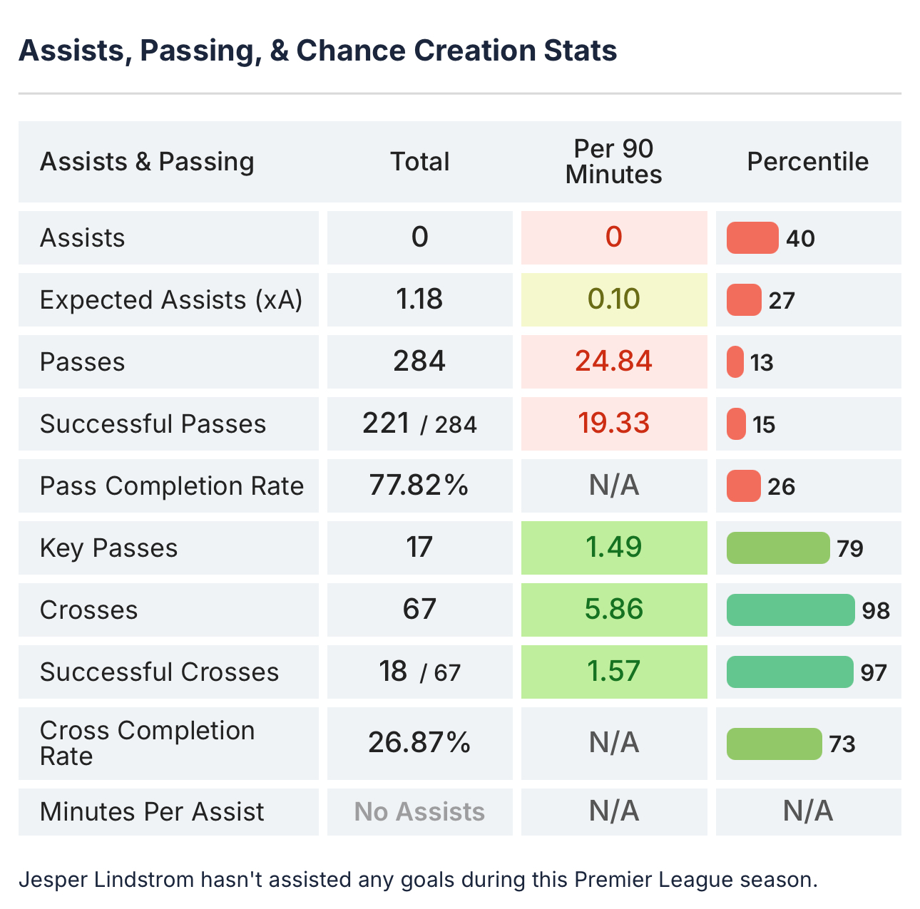
Task: Click the Assists & Passing header
Action: coord(147,162)
